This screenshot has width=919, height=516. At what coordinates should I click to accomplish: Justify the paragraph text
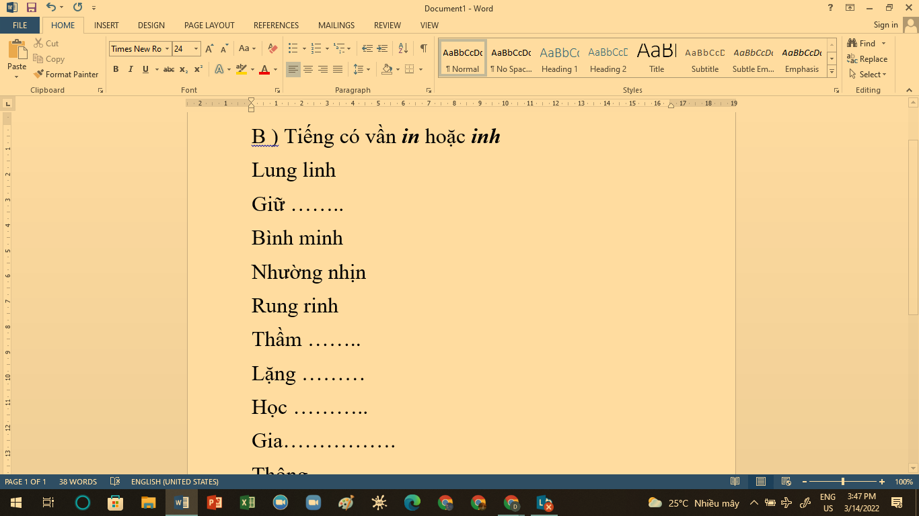(338, 69)
